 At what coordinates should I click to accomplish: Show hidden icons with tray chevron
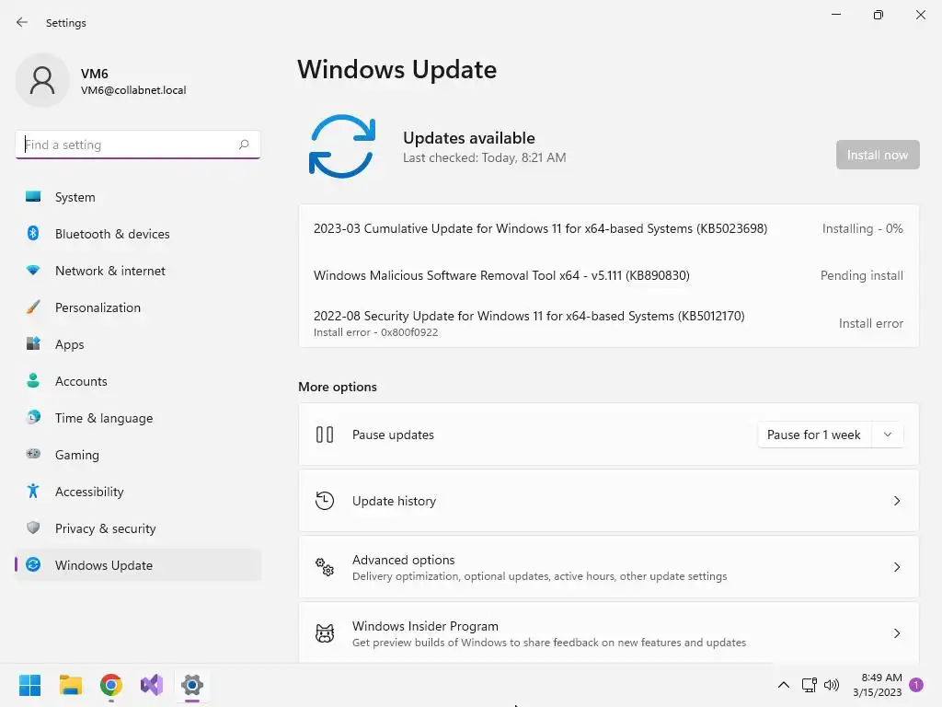784,685
